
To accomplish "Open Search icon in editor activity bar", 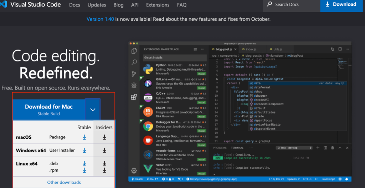I will click(134, 62).
